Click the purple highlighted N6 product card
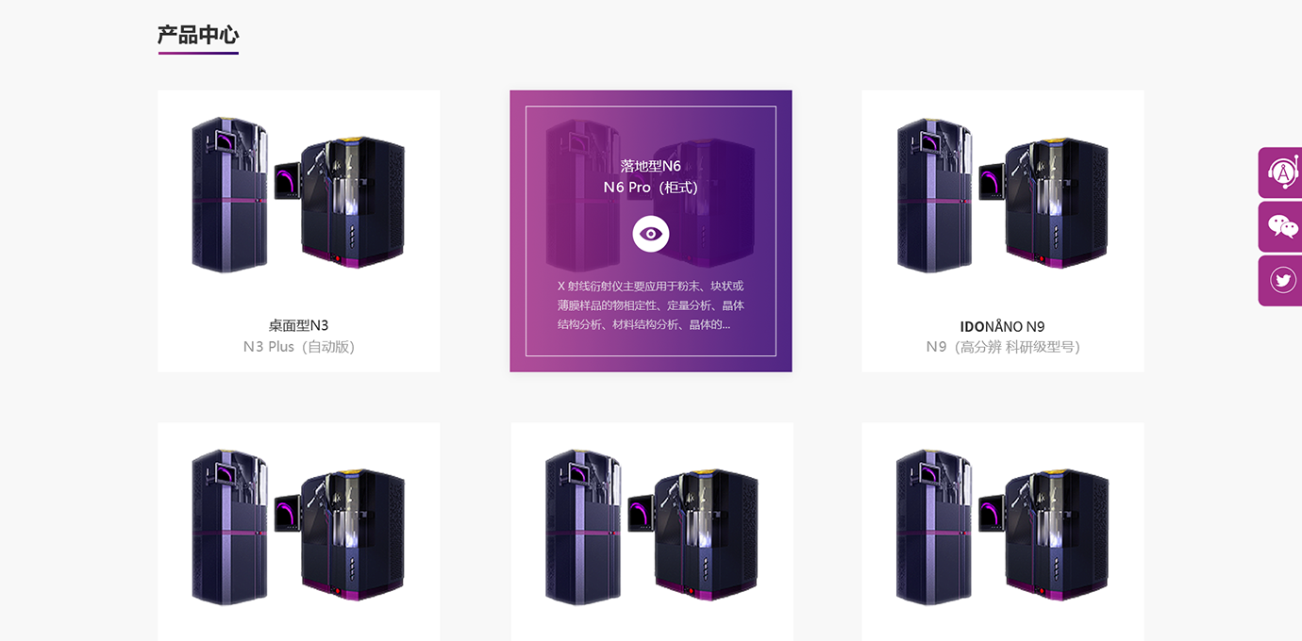 click(651, 231)
